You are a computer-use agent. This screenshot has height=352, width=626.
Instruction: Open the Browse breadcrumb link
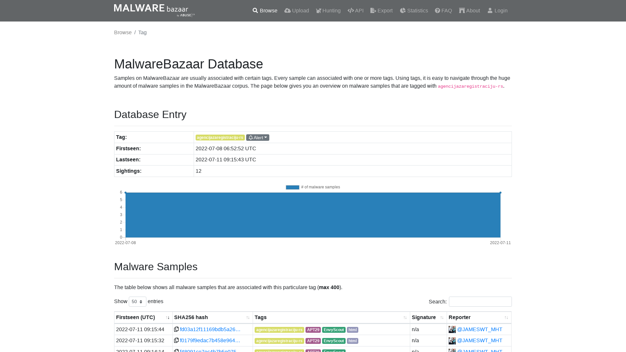(123, 32)
